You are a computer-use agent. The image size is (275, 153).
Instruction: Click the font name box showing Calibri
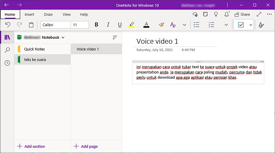(55, 25)
